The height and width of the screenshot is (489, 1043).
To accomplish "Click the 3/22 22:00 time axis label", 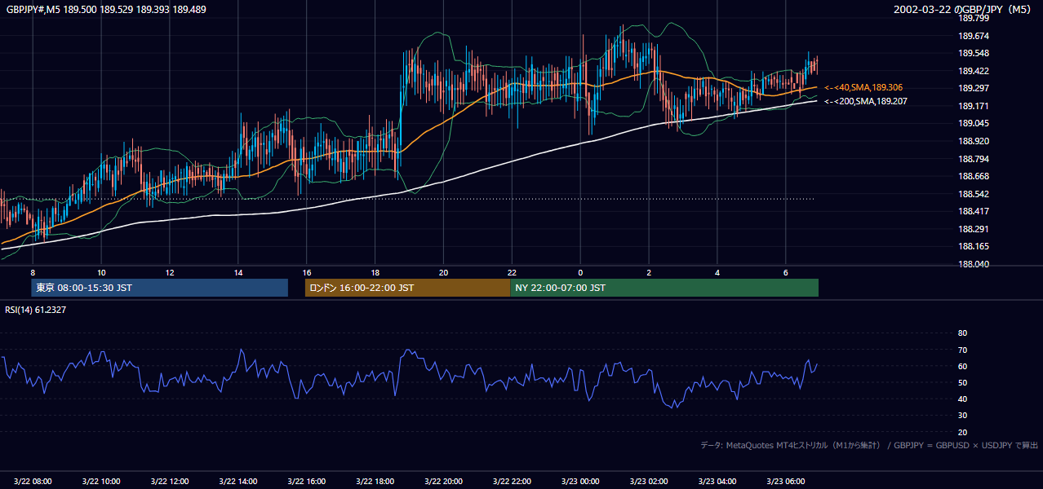I will tap(512, 482).
